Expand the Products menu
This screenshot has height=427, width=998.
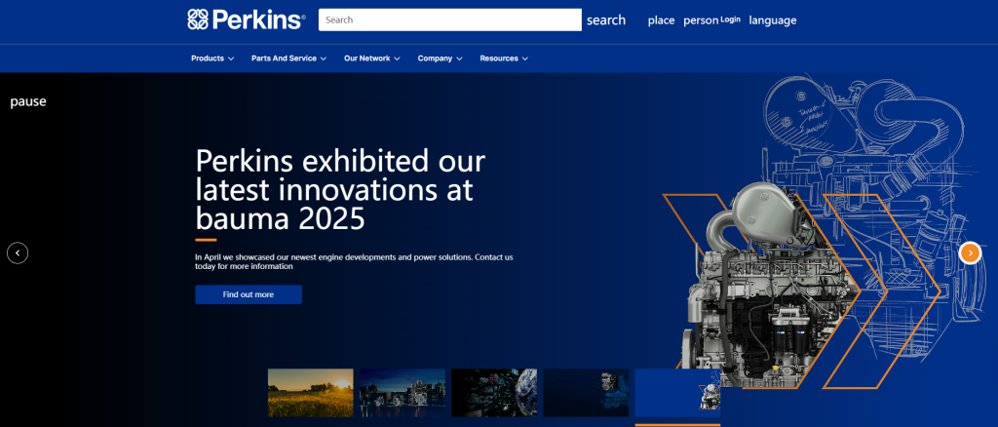pyautogui.click(x=212, y=58)
